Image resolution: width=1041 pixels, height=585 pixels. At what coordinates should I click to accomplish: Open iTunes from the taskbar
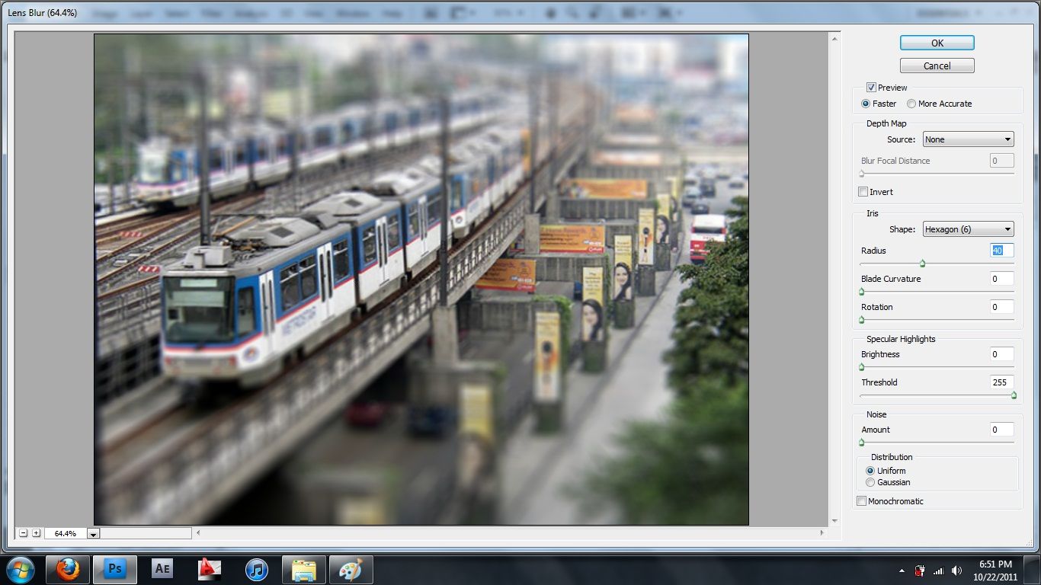[256, 567]
